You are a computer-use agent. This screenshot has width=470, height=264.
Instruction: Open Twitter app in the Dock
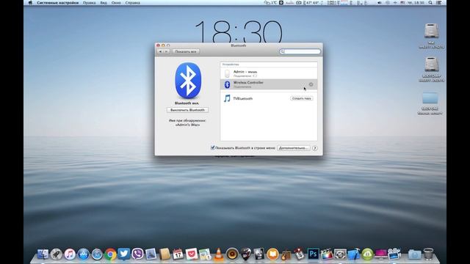(x=124, y=254)
